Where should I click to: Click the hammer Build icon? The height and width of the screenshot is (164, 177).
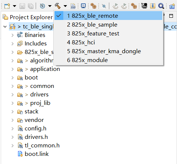tap(57, 6)
